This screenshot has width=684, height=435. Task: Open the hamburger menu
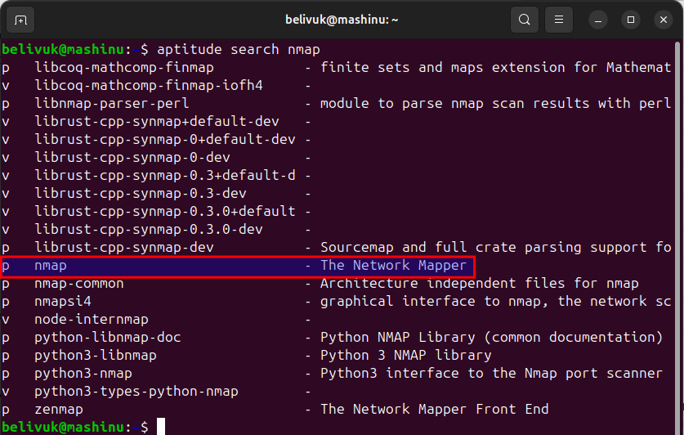coord(559,20)
